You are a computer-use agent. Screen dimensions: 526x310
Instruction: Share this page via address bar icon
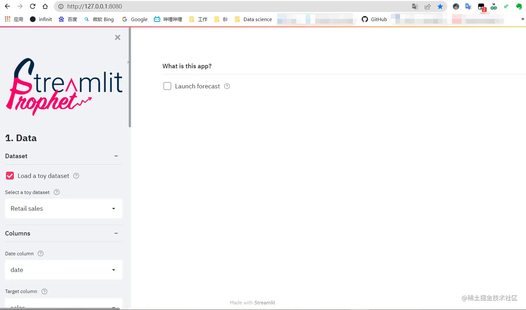click(428, 6)
